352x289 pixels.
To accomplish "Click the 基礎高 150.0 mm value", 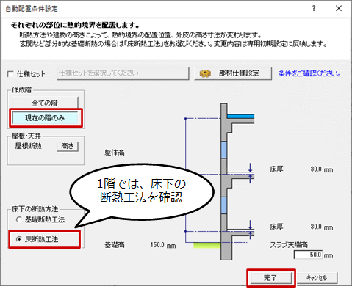I will (163, 245).
